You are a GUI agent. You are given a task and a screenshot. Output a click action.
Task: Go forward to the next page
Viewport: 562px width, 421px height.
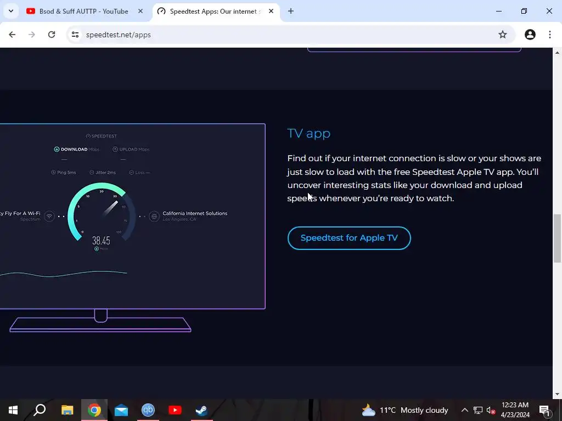pos(32,35)
